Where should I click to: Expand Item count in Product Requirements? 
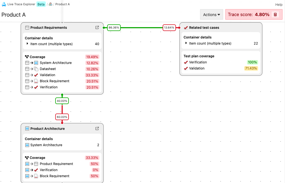27,44
